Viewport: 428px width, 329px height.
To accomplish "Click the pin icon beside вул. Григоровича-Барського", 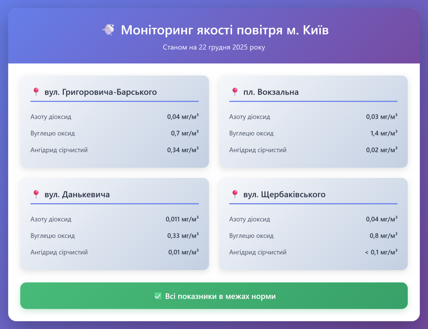I will click(36, 92).
